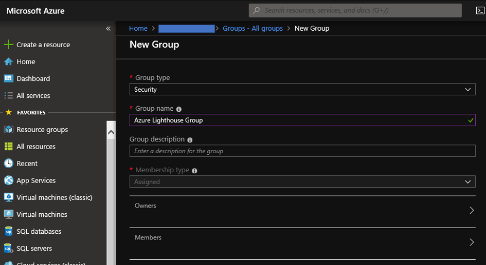Click into the Group name field

302,120
